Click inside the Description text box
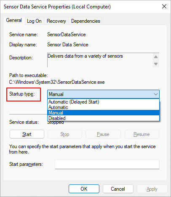171x197 pixels. (100, 60)
